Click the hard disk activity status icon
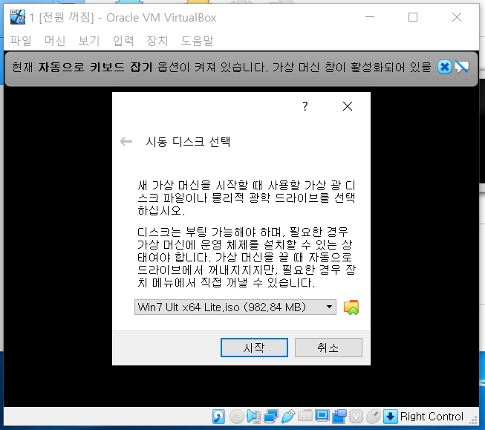This screenshot has width=485, height=430. 218,417
